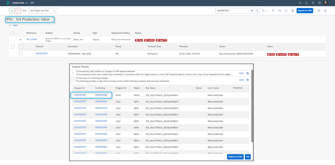
Task: Click the refresh icon in toolbar
Action: (x=286, y=11)
